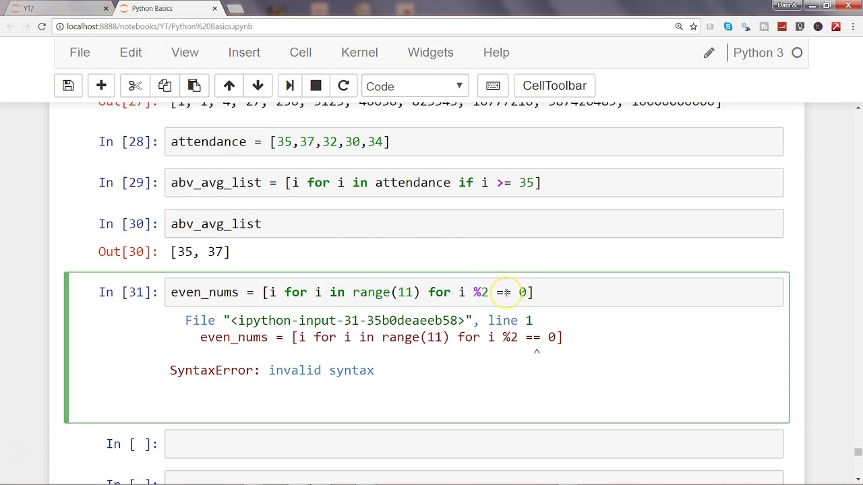Image resolution: width=863 pixels, height=485 pixels.
Task: Move the selected cell down with the arrow
Action: pyautogui.click(x=258, y=86)
